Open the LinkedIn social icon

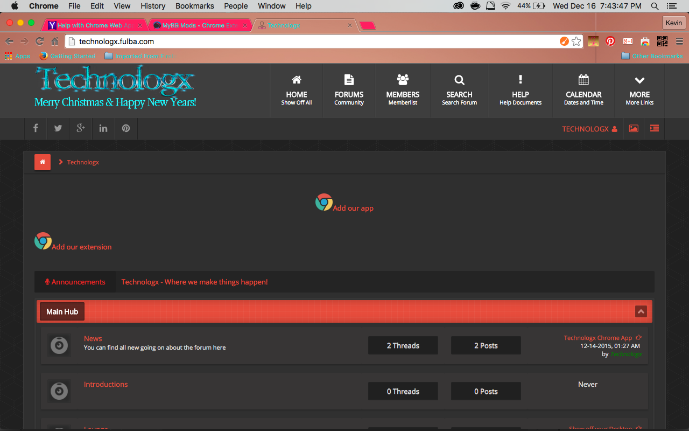click(x=103, y=129)
